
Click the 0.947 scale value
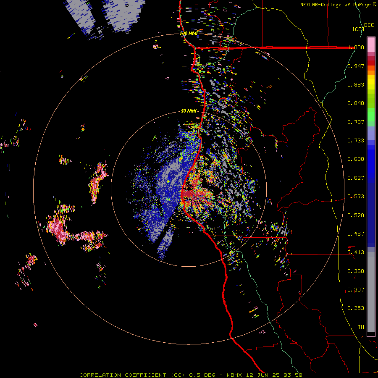356,66
